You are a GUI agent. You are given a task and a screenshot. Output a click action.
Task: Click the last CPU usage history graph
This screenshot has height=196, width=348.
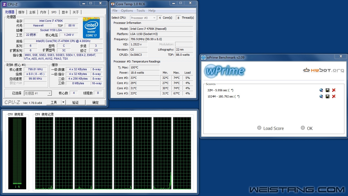[182, 153]
